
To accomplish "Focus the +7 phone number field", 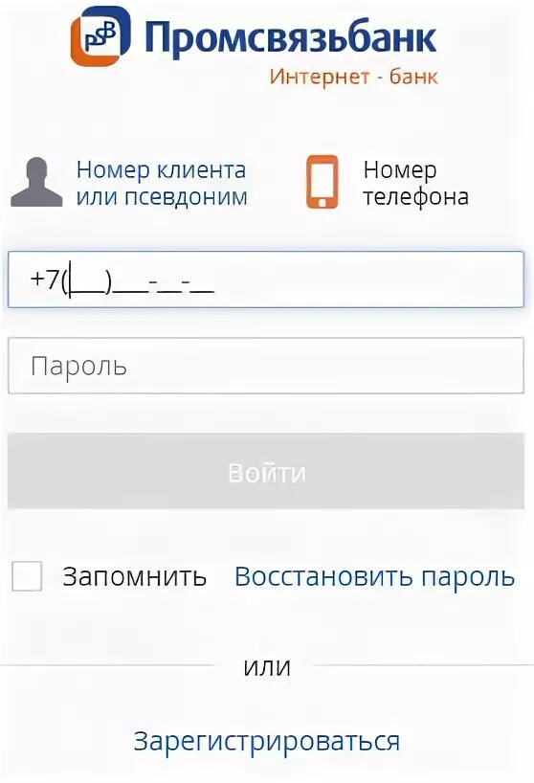I will click(x=265, y=280).
